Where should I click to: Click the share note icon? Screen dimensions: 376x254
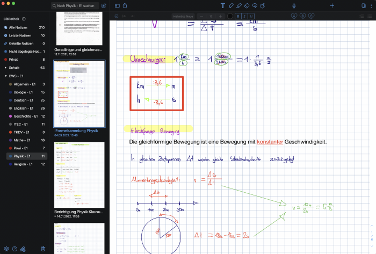point(125,5)
